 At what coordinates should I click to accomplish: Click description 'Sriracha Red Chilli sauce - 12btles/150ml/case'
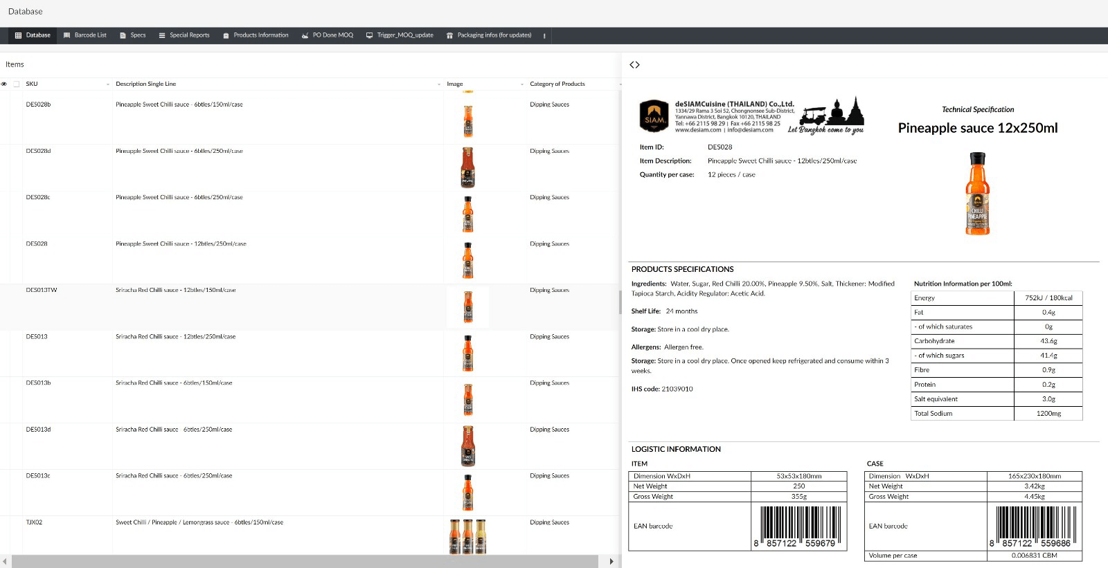(x=176, y=290)
